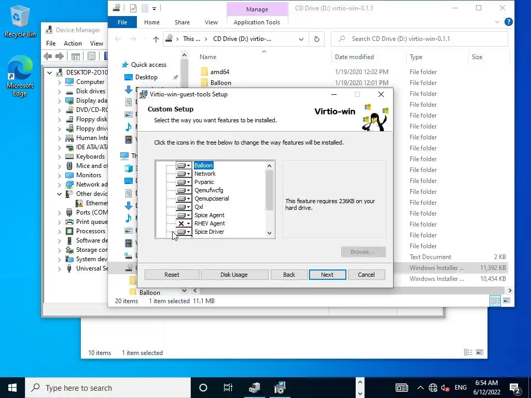531x398 pixels.
Task: Open the Windows Start menu
Action: (12, 388)
